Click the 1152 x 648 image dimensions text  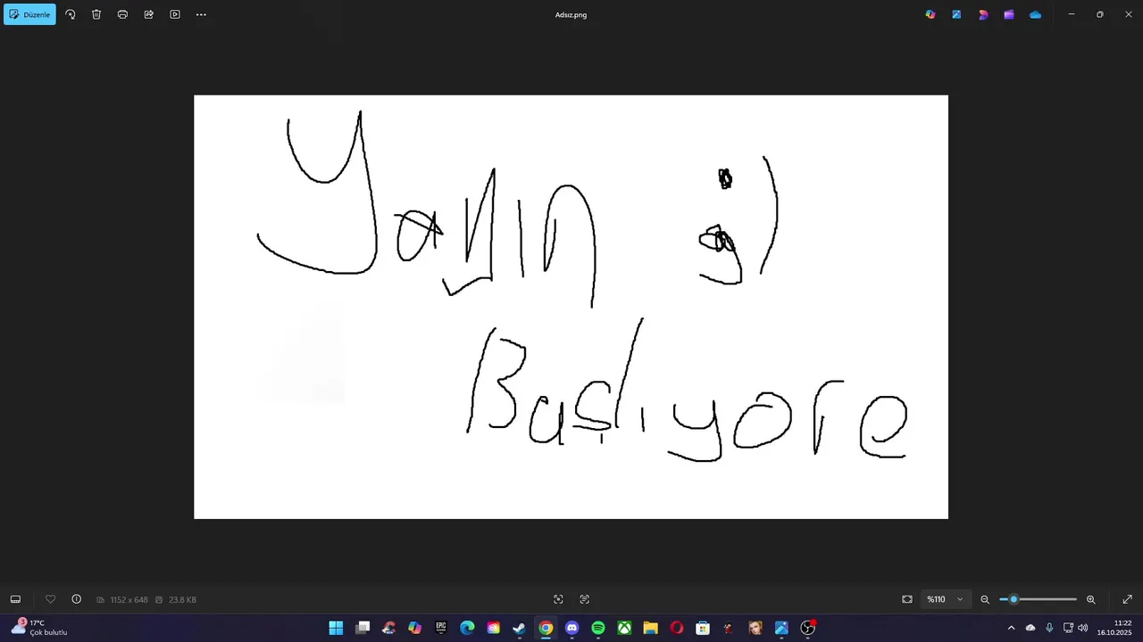tap(129, 600)
